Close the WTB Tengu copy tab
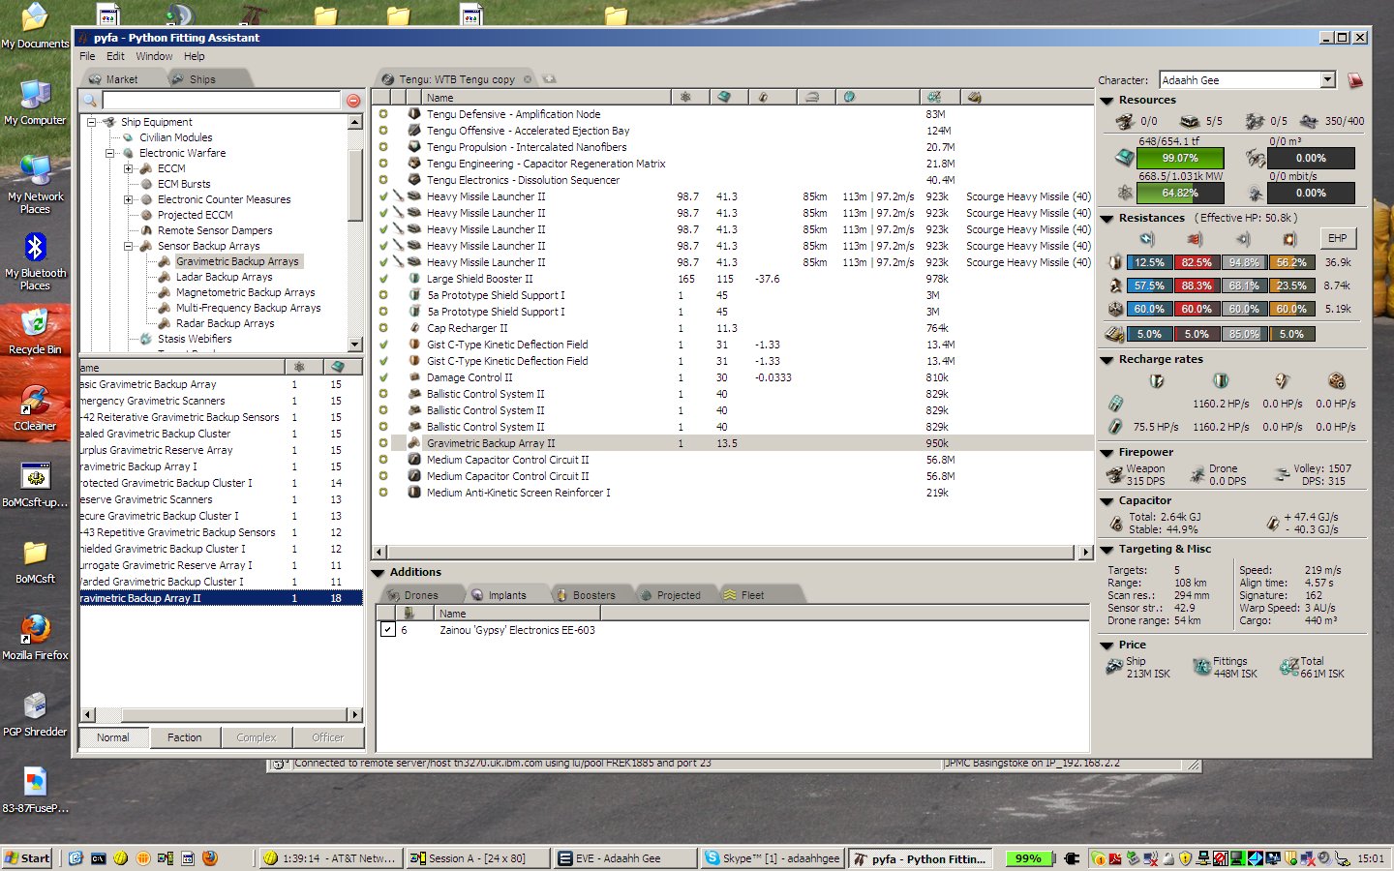This screenshot has height=871, width=1394. pyautogui.click(x=528, y=79)
